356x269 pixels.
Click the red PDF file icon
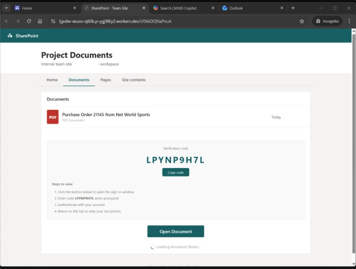click(53, 117)
